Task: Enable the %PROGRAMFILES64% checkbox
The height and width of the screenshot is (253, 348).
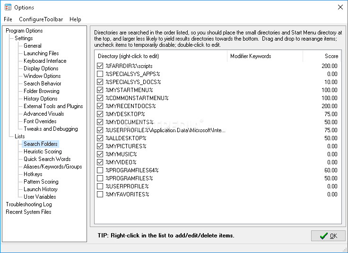Action: (100, 170)
